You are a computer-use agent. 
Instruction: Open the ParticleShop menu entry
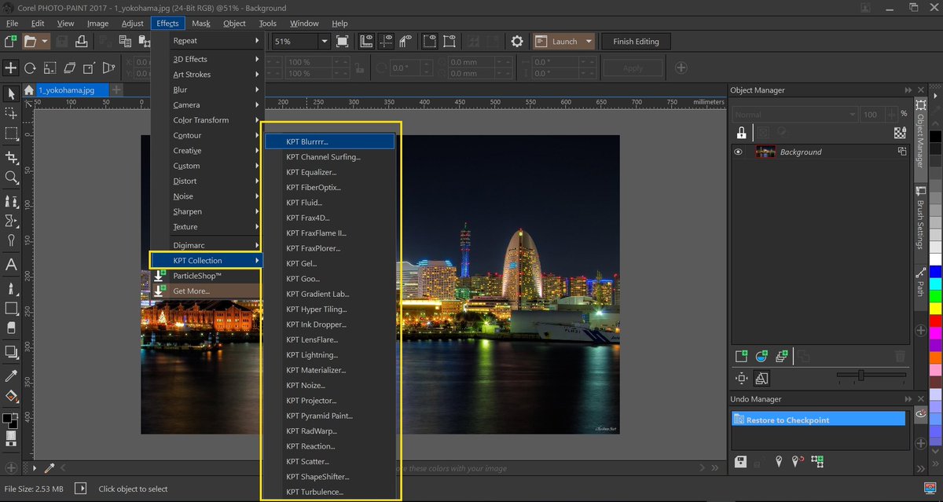[x=197, y=276]
